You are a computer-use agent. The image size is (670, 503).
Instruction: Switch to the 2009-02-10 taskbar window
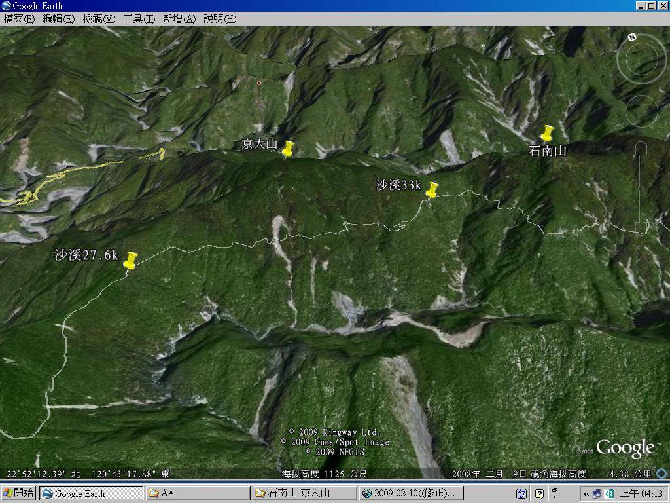point(412,493)
